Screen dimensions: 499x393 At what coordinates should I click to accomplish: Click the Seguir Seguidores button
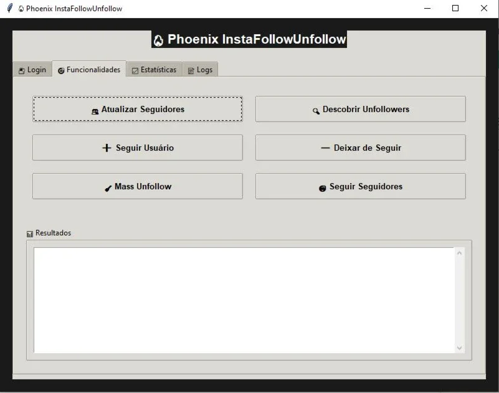click(x=361, y=186)
